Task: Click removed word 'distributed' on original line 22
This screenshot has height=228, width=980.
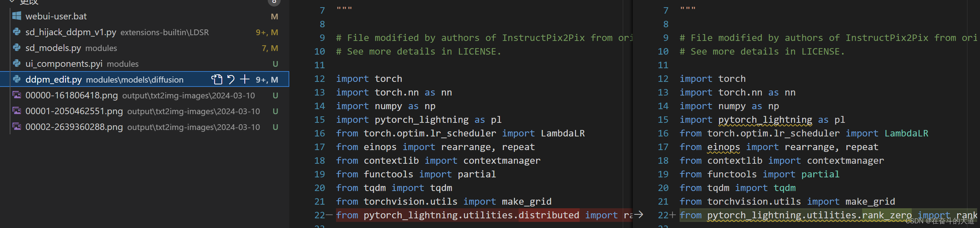Action: 549,215
